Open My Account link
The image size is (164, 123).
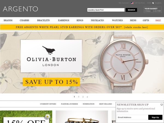click(x=124, y=3)
